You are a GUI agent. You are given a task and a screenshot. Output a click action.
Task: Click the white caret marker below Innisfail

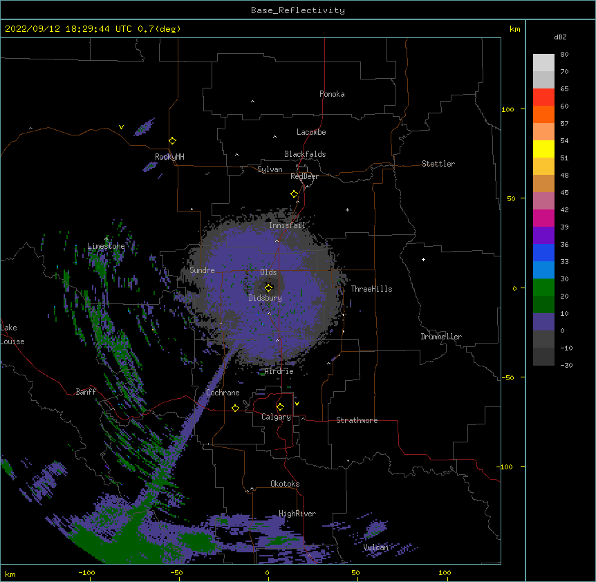277,241
